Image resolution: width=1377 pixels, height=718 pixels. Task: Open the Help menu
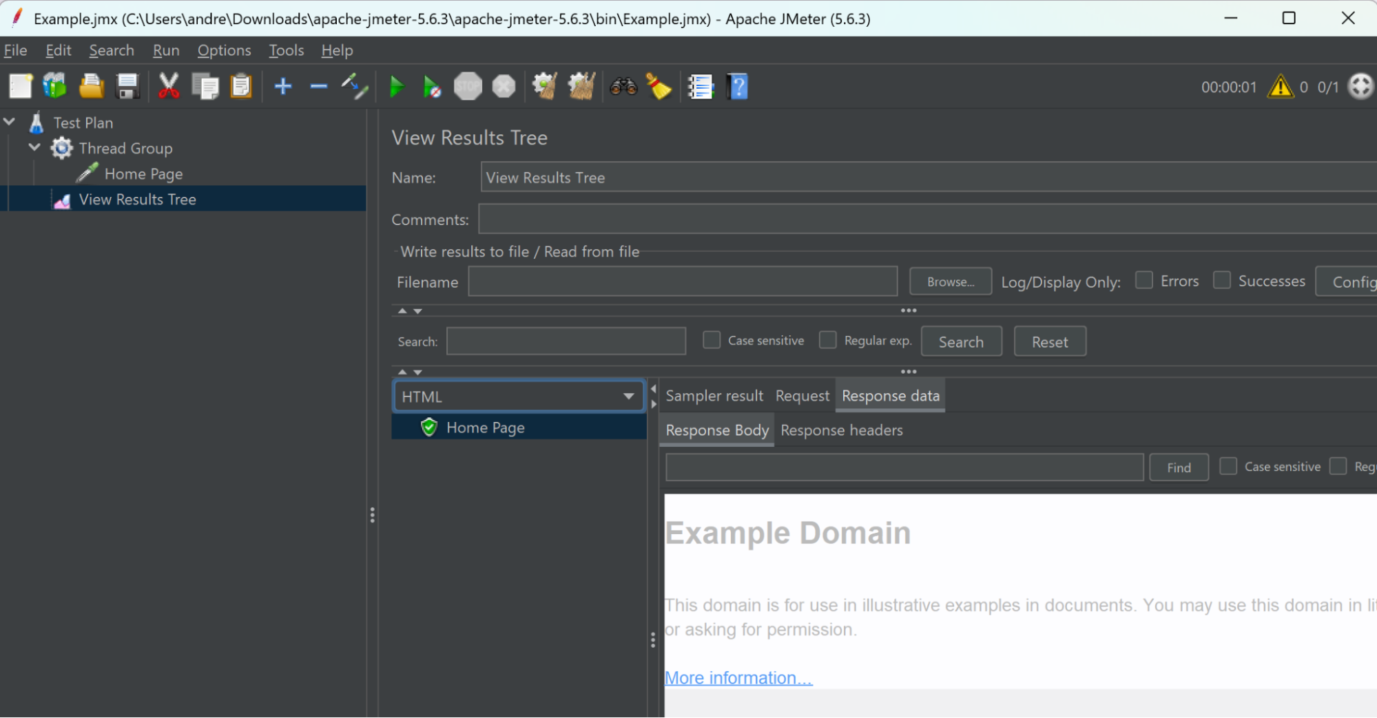pyautogui.click(x=337, y=50)
